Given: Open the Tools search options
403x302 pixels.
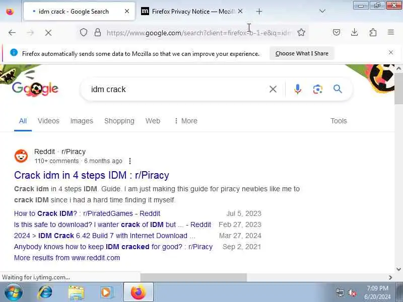Looking at the screenshot, I should [x=339, y=121].
